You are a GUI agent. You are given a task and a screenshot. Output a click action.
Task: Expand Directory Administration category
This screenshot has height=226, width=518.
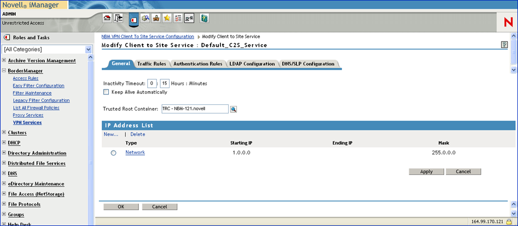[4, 153]
